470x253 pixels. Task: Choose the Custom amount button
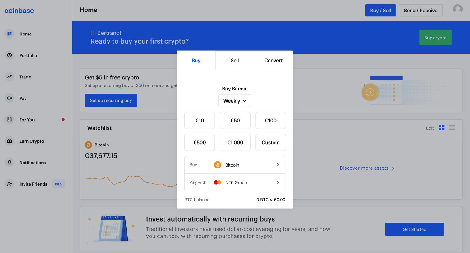[270, 142]
